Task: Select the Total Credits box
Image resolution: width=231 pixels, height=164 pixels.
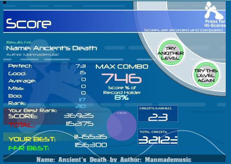Action: pyautogui.click(x=158, y=137)
